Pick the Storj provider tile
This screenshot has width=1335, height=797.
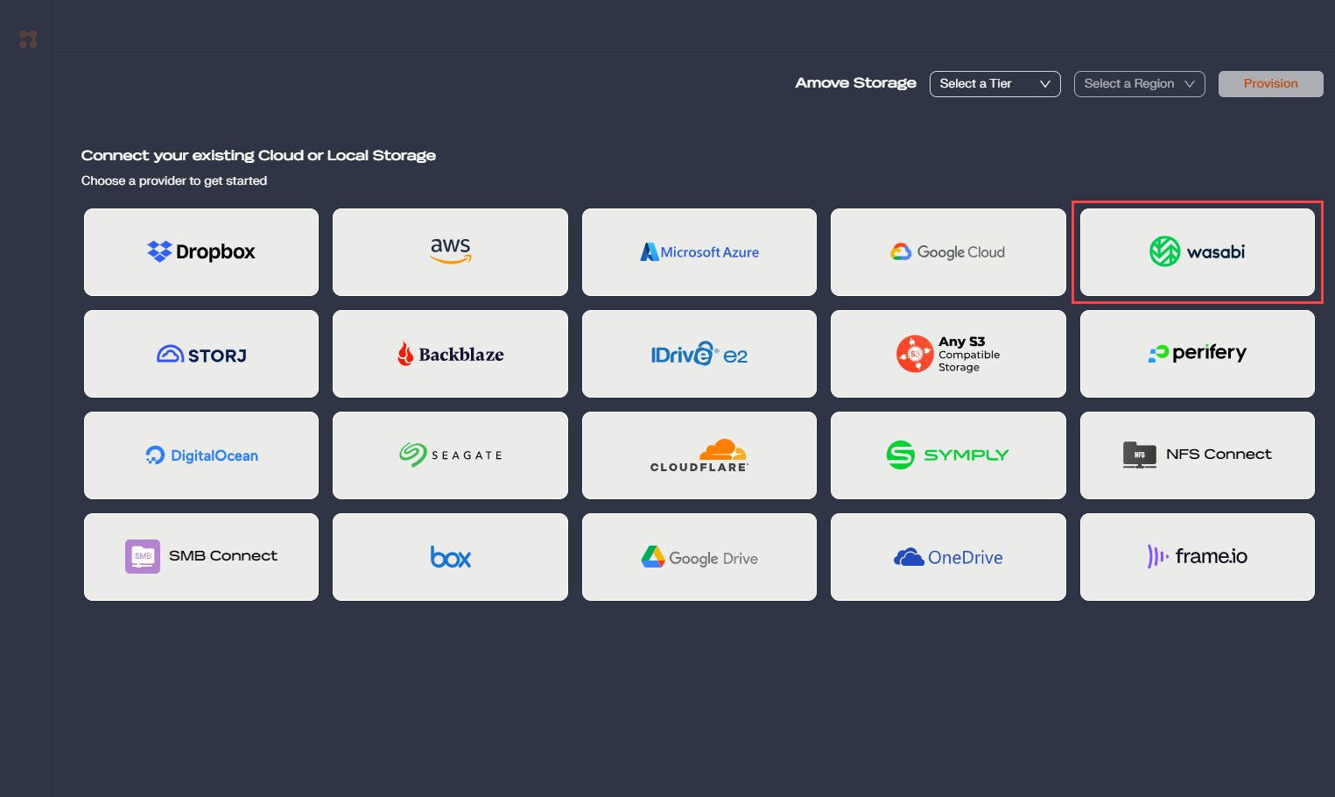pos(201,354)
